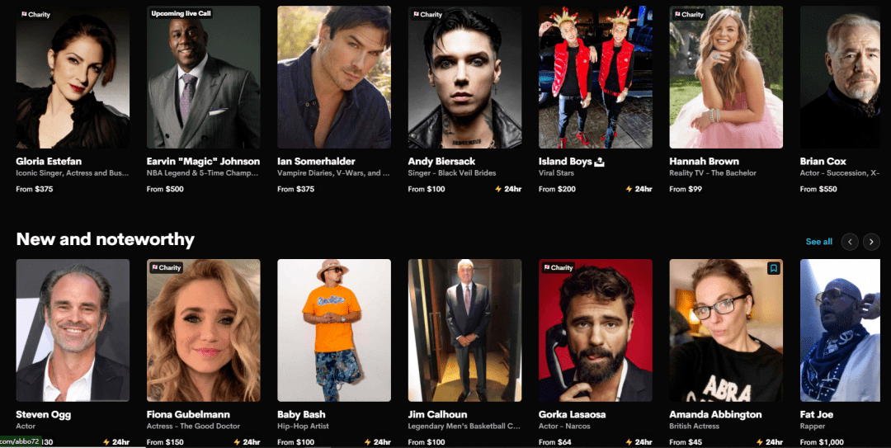Click the Baby Bash name
This screenshot has width=891, height=448.
301,414
